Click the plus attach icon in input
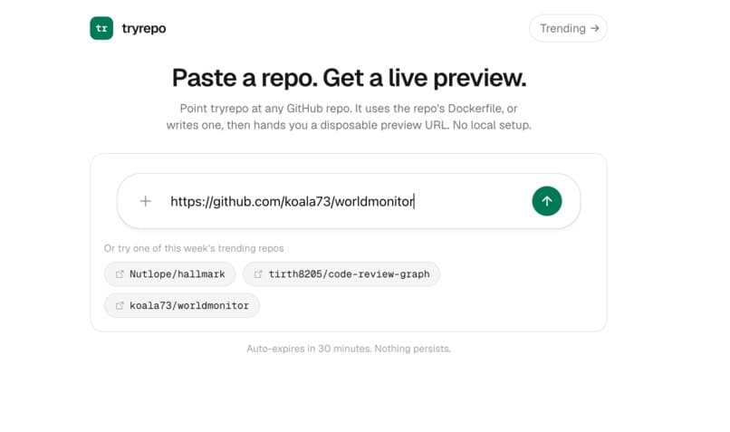 145,201
